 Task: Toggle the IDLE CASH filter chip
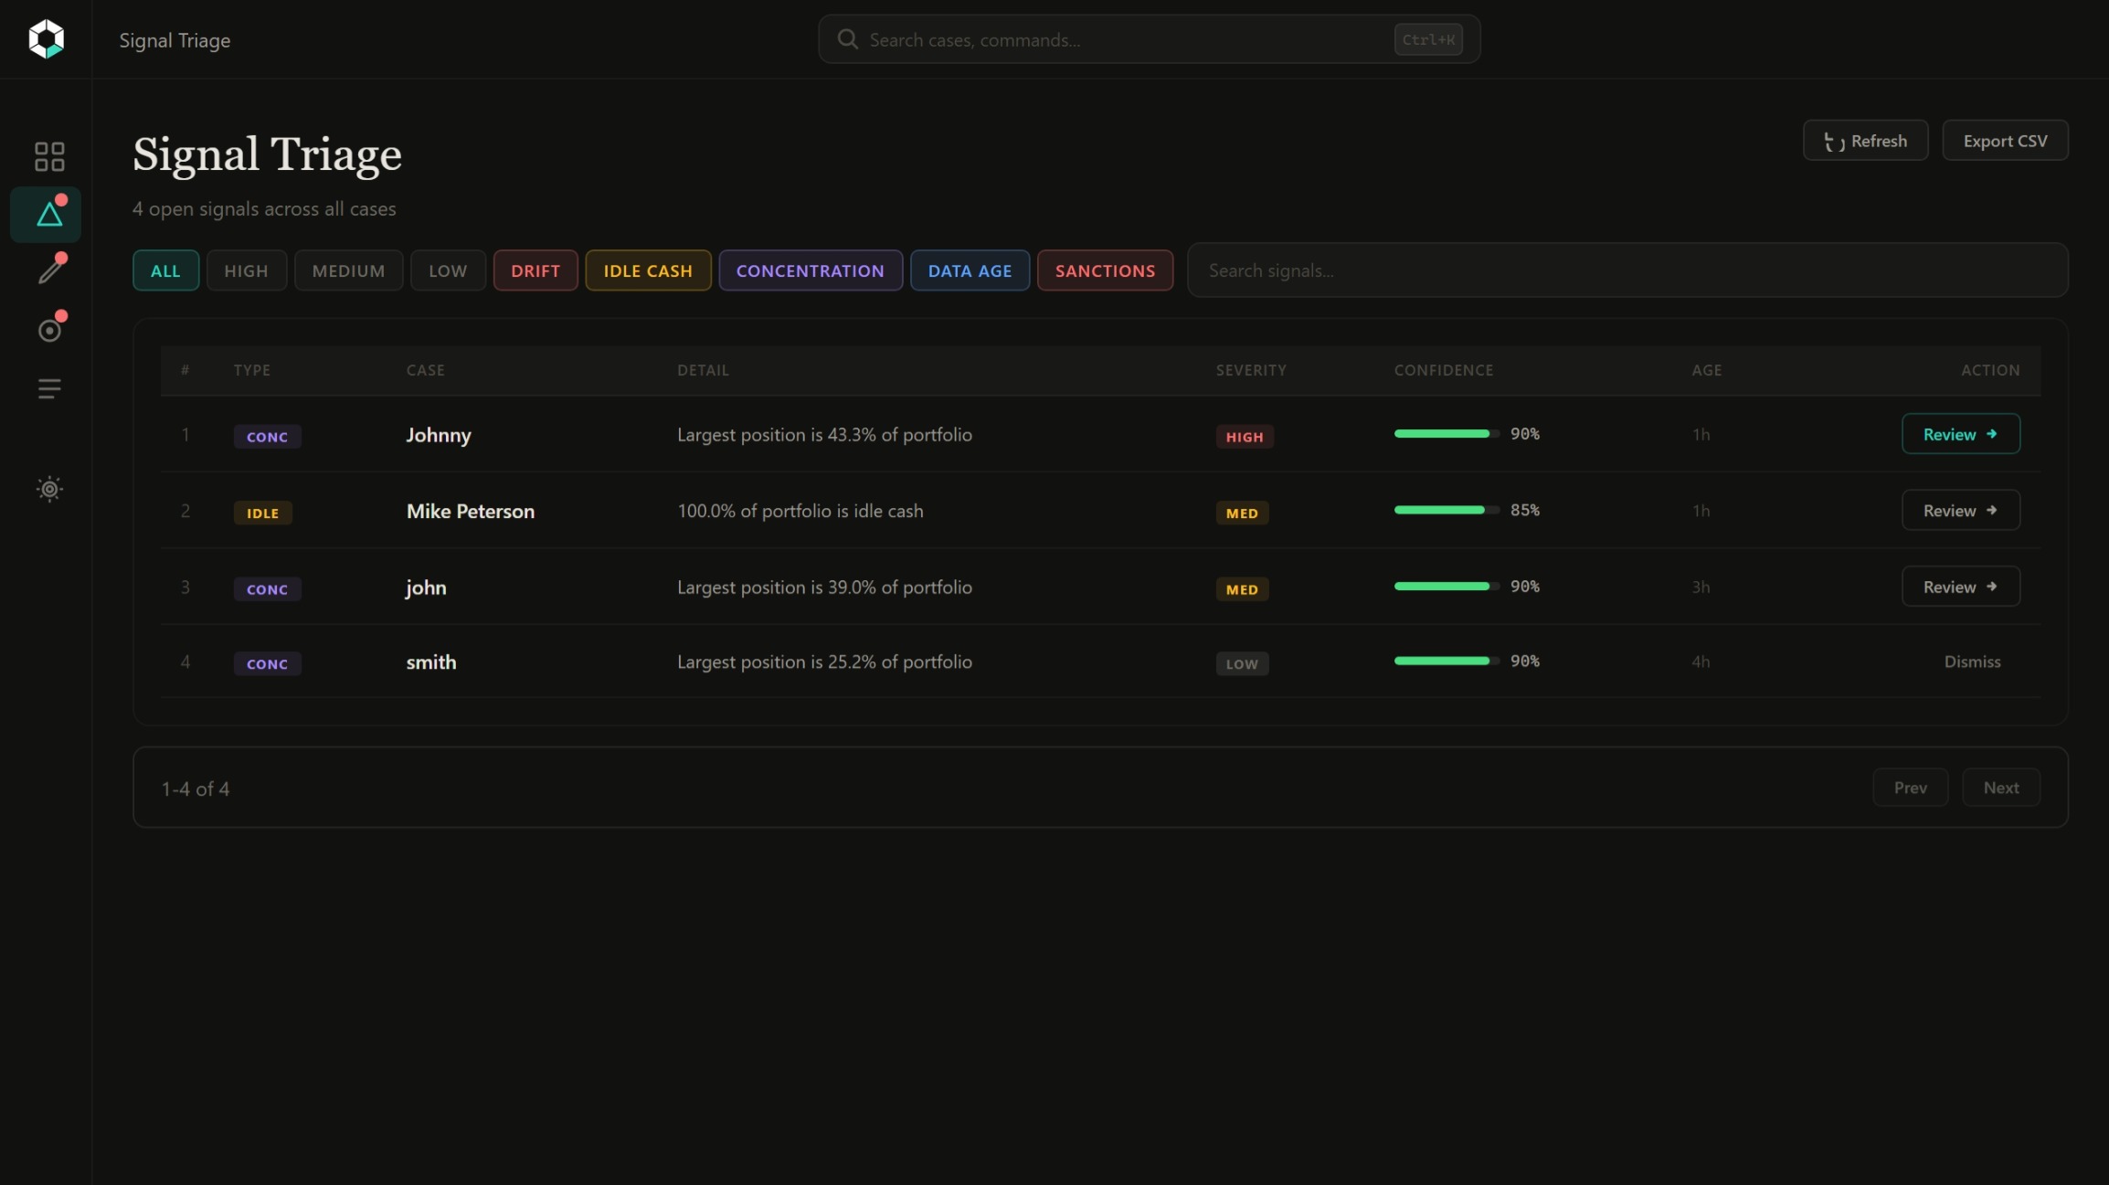[x=647, y=270]
